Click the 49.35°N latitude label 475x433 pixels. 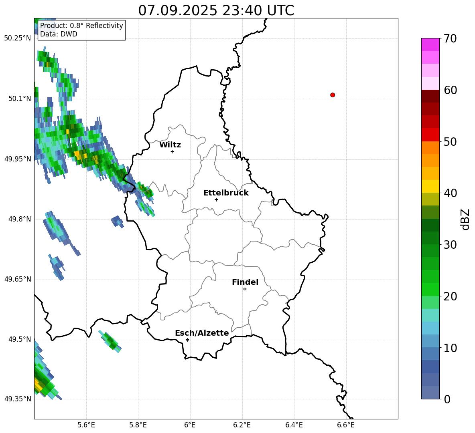18,399
